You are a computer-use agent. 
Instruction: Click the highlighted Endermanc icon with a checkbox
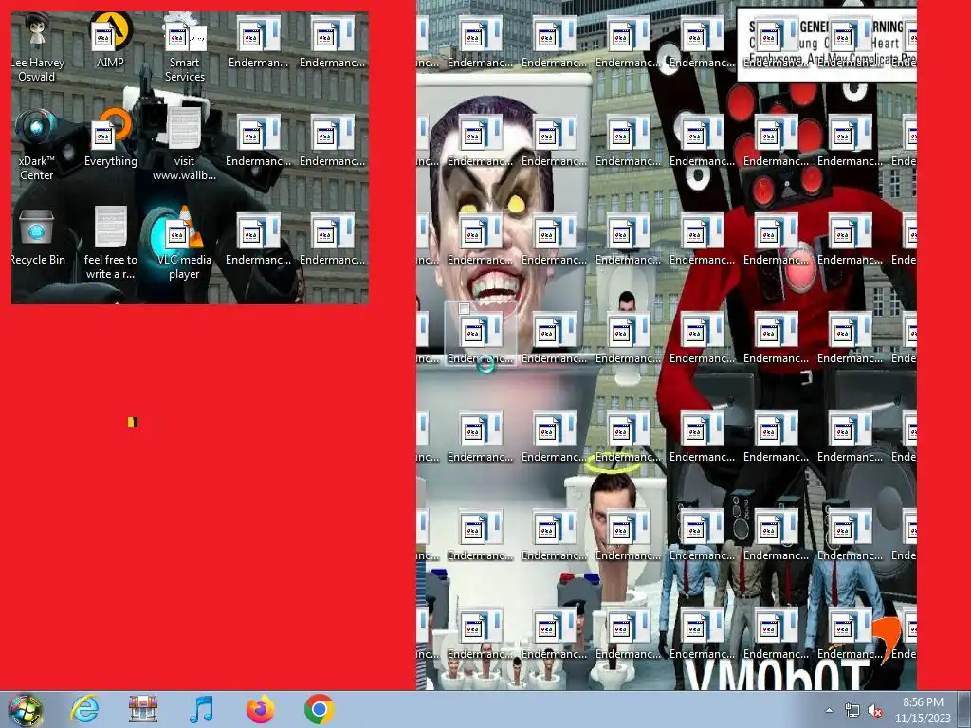tap(480, 335)
